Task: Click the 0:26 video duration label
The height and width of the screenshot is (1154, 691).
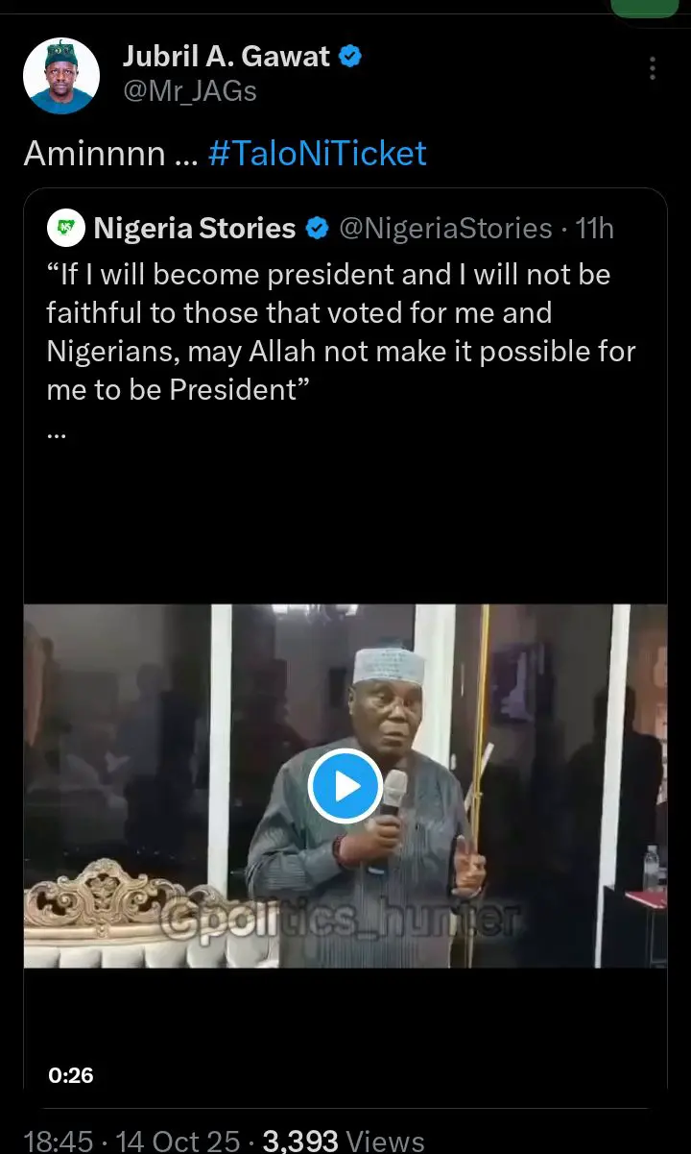Action: click(71, 1075)
